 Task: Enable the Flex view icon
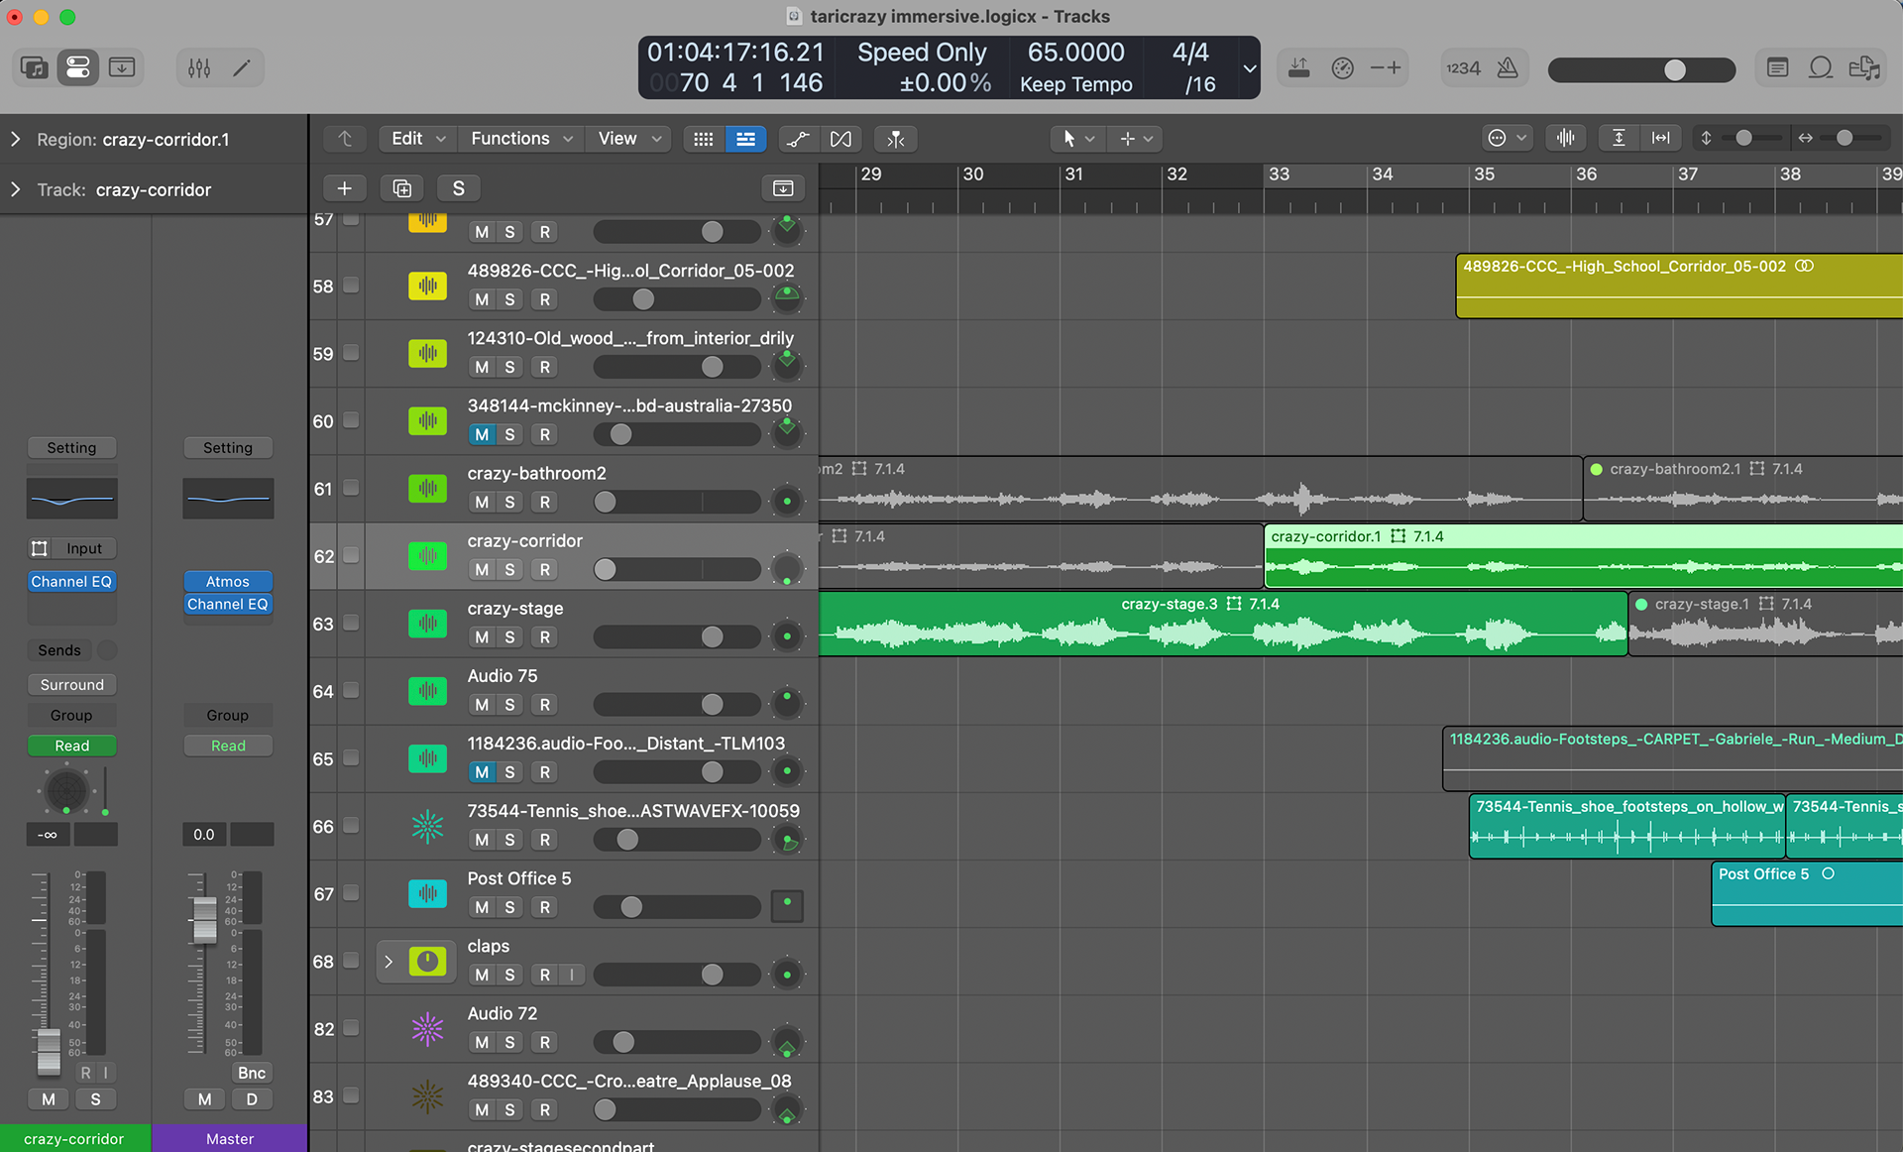840,139
